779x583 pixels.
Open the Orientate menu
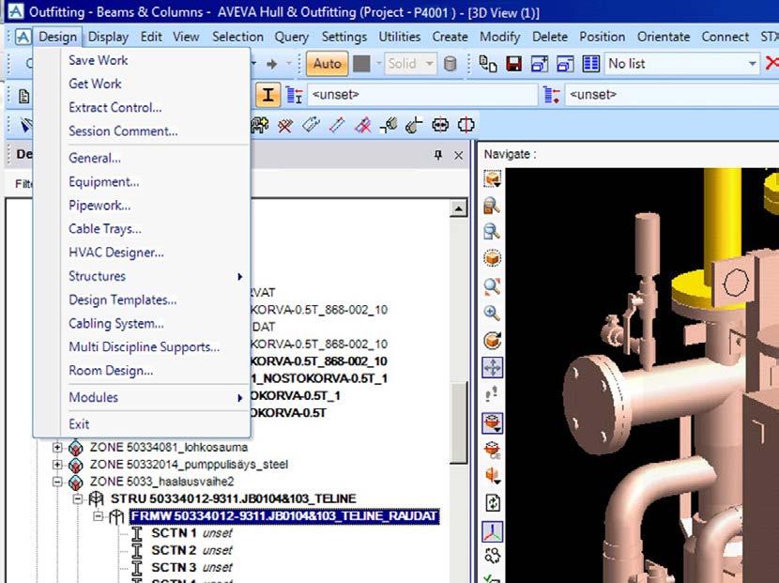pyautogui.click(x=664, y=37)
